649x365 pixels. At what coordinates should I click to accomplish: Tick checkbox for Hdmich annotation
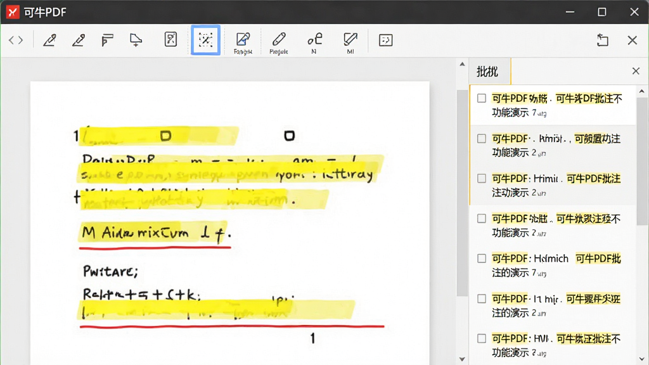coord(482,259)
